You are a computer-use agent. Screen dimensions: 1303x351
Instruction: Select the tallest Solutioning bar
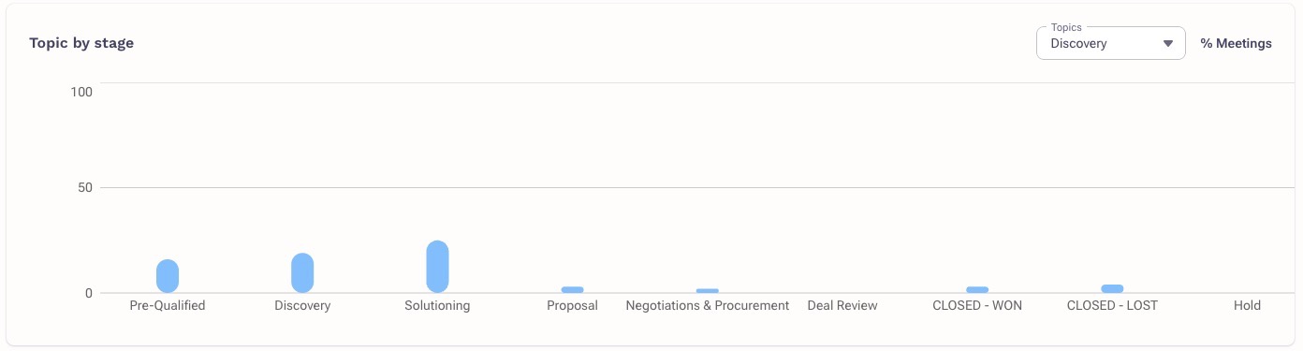click(437, 267)
